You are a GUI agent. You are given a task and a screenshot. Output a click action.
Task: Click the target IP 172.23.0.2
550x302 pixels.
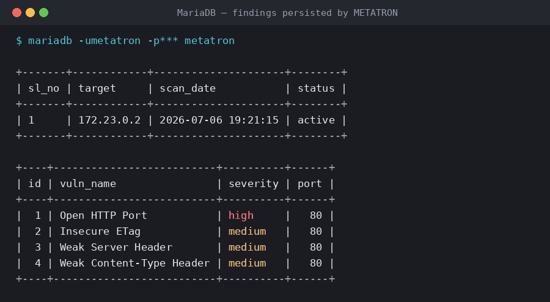(x=109, y=120)
